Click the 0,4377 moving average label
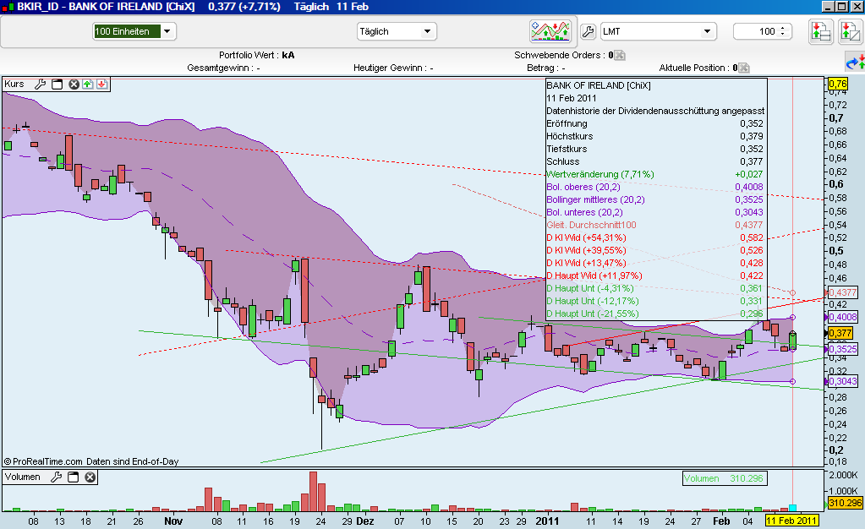The width and height of the screenshot is (865, 529). pos(842,293)
